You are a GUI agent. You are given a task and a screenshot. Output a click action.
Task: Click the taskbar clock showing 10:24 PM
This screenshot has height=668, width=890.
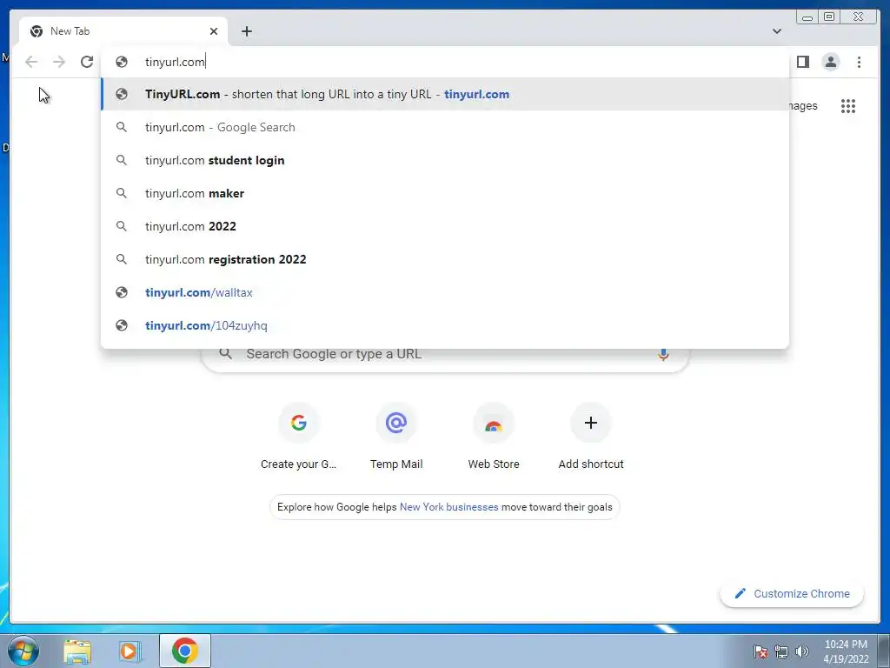tap(846, 651)
